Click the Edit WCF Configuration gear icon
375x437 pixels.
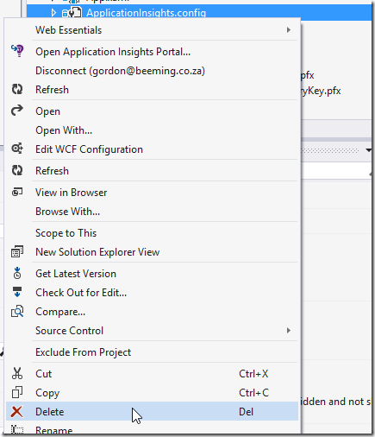coord(17,149)
